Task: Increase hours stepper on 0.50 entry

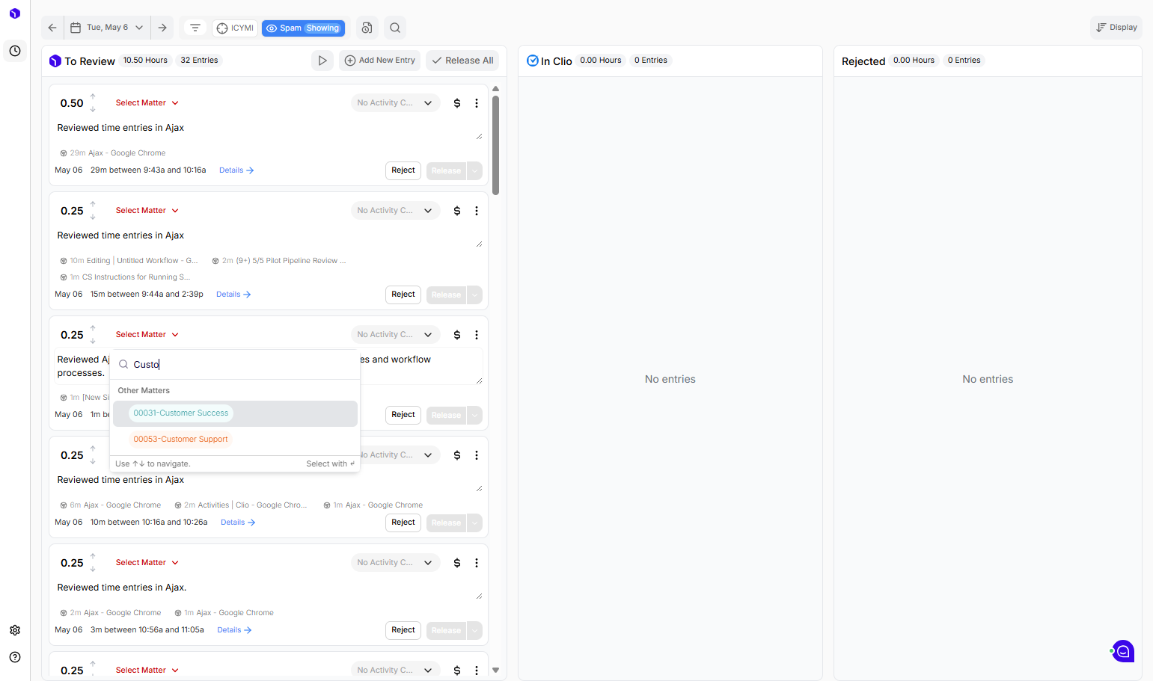Action: pos(93,96)
